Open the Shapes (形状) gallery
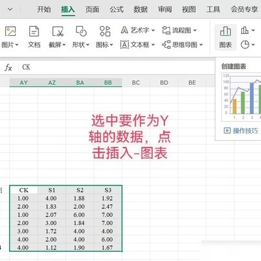 tap(81, 31)
